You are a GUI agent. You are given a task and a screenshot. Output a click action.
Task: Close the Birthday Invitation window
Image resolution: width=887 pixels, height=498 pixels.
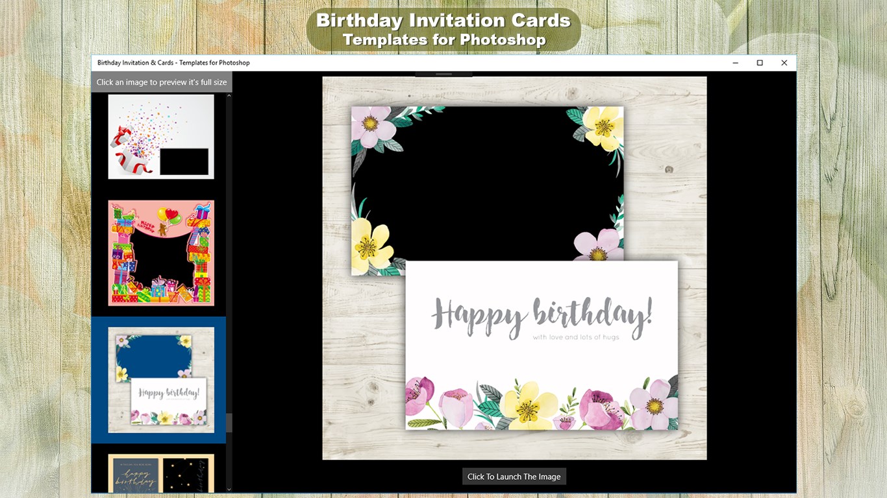point(784,63)
